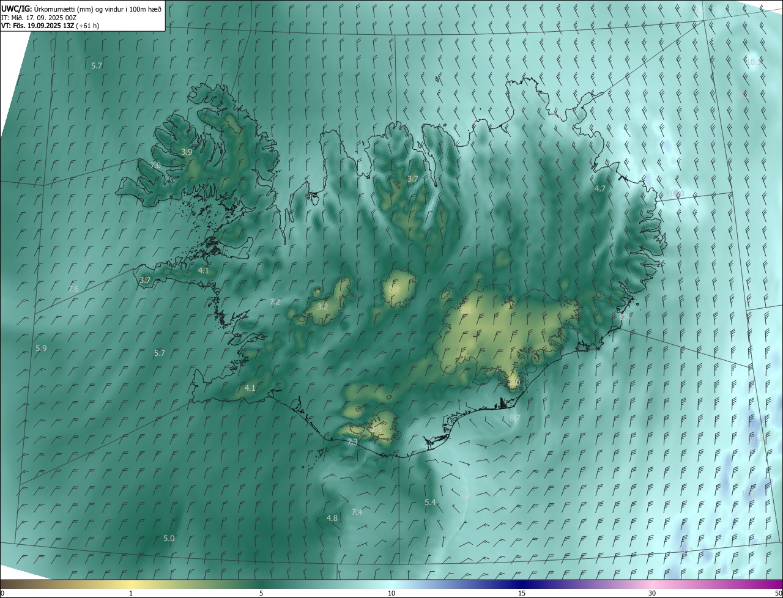Viewport: 783px width, 598px height.
Task: Click the 7.4 value label
Action: pyautogui.click(x=357, y=512)
